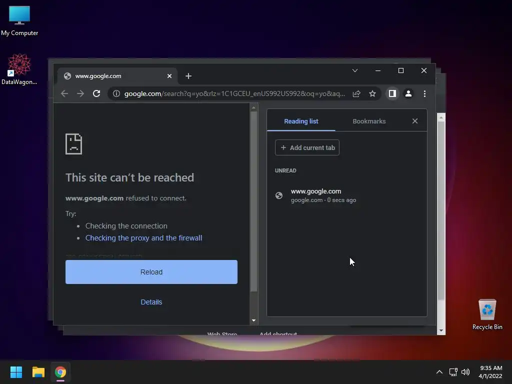Open Chrome's three-dot menu

424,93
